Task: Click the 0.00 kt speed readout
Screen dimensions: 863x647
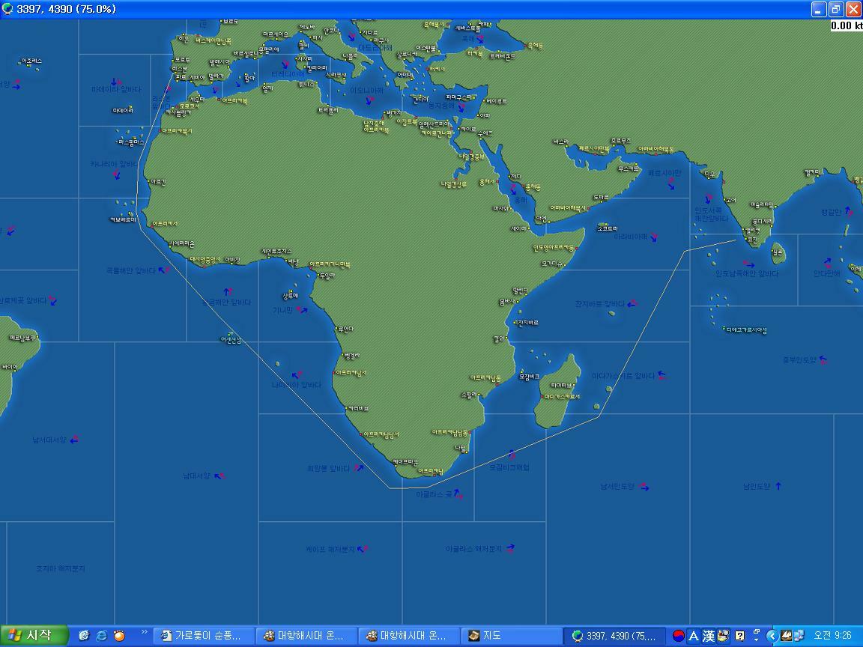Action: point(846,25)
